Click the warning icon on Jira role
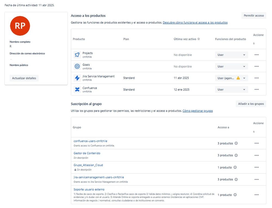272x208 pixels. [238, 78]
